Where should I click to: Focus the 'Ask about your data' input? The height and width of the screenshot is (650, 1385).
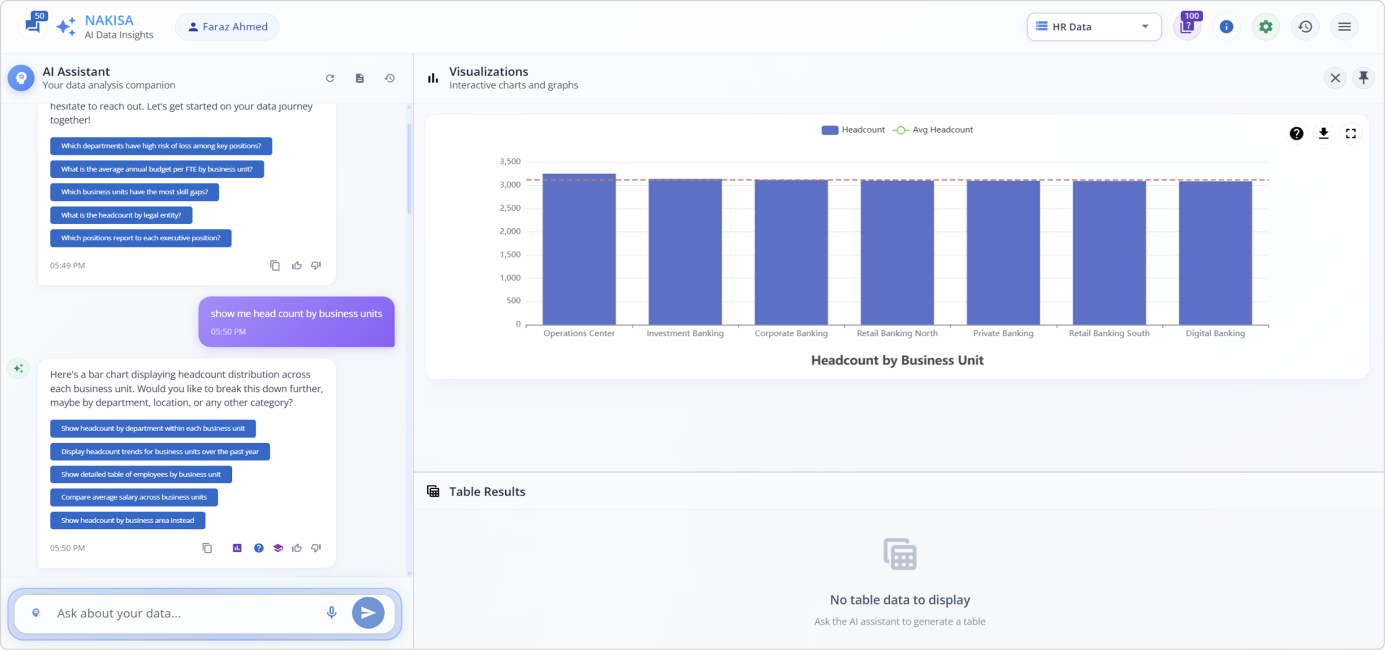pyautogui.click(x=183, y=613)
